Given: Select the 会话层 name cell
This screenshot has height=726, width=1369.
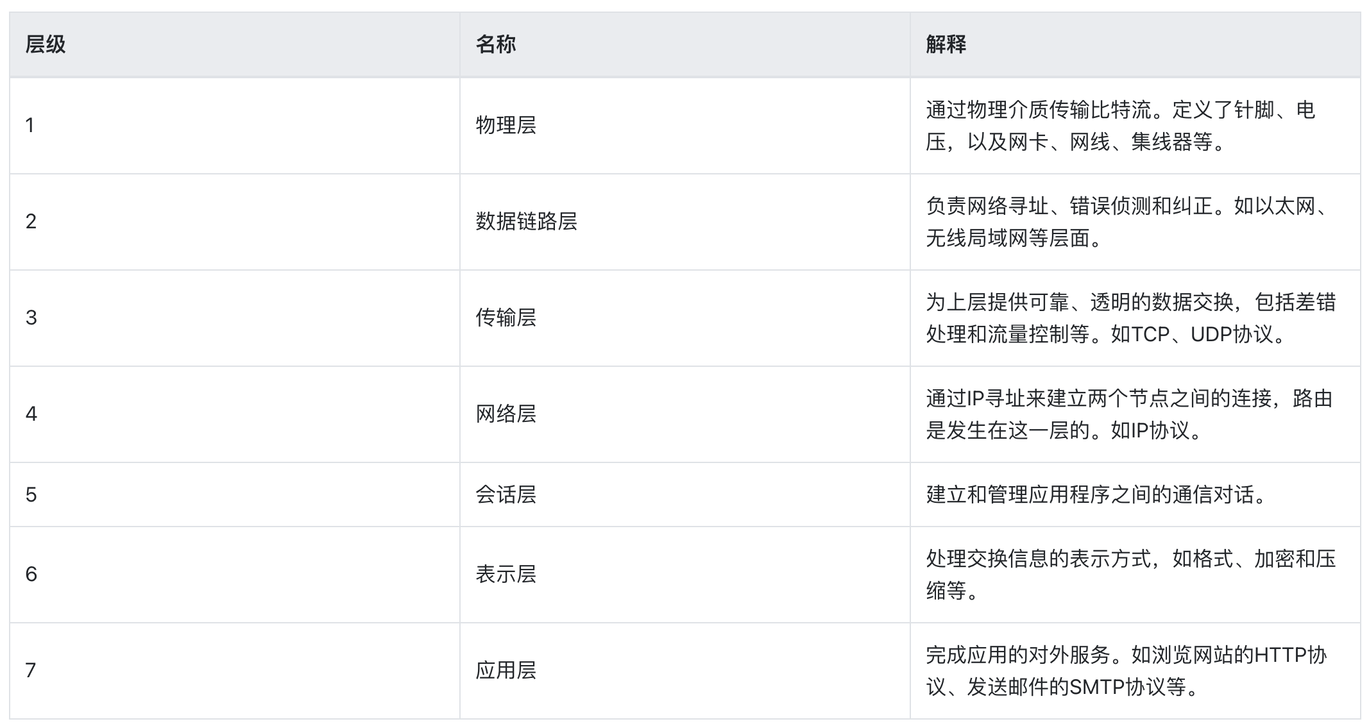Looking at the screenshot, I should point(506,494).
